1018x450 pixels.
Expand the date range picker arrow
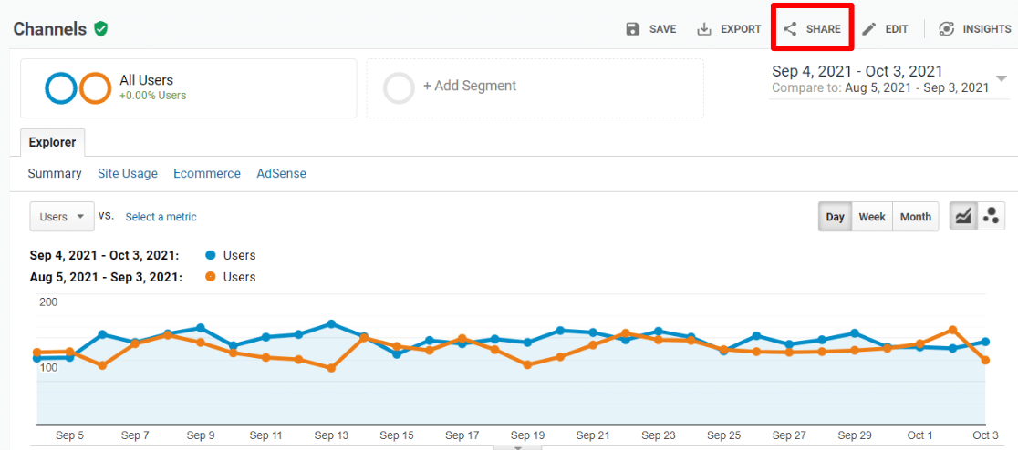(1001, 78)
